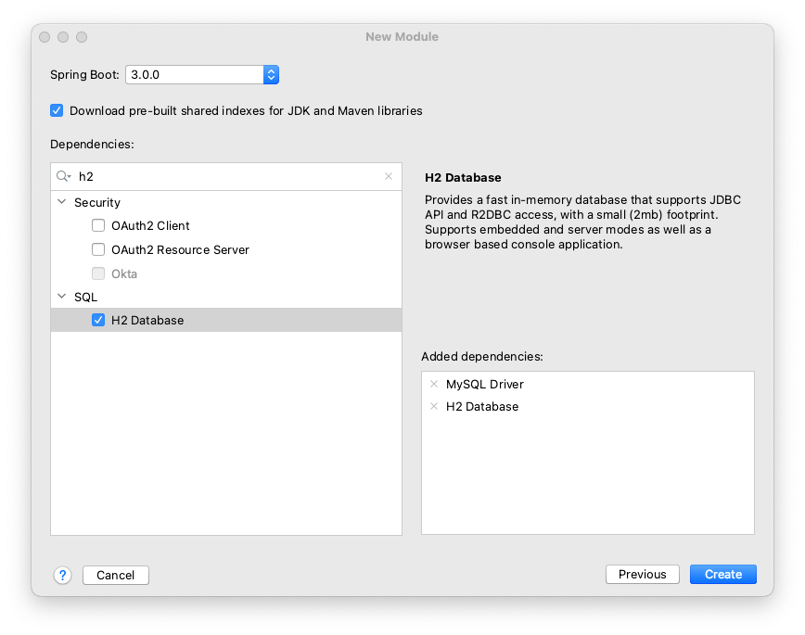Click Create to make the module
Screen dimensions: 805x635
pos(722,574)
